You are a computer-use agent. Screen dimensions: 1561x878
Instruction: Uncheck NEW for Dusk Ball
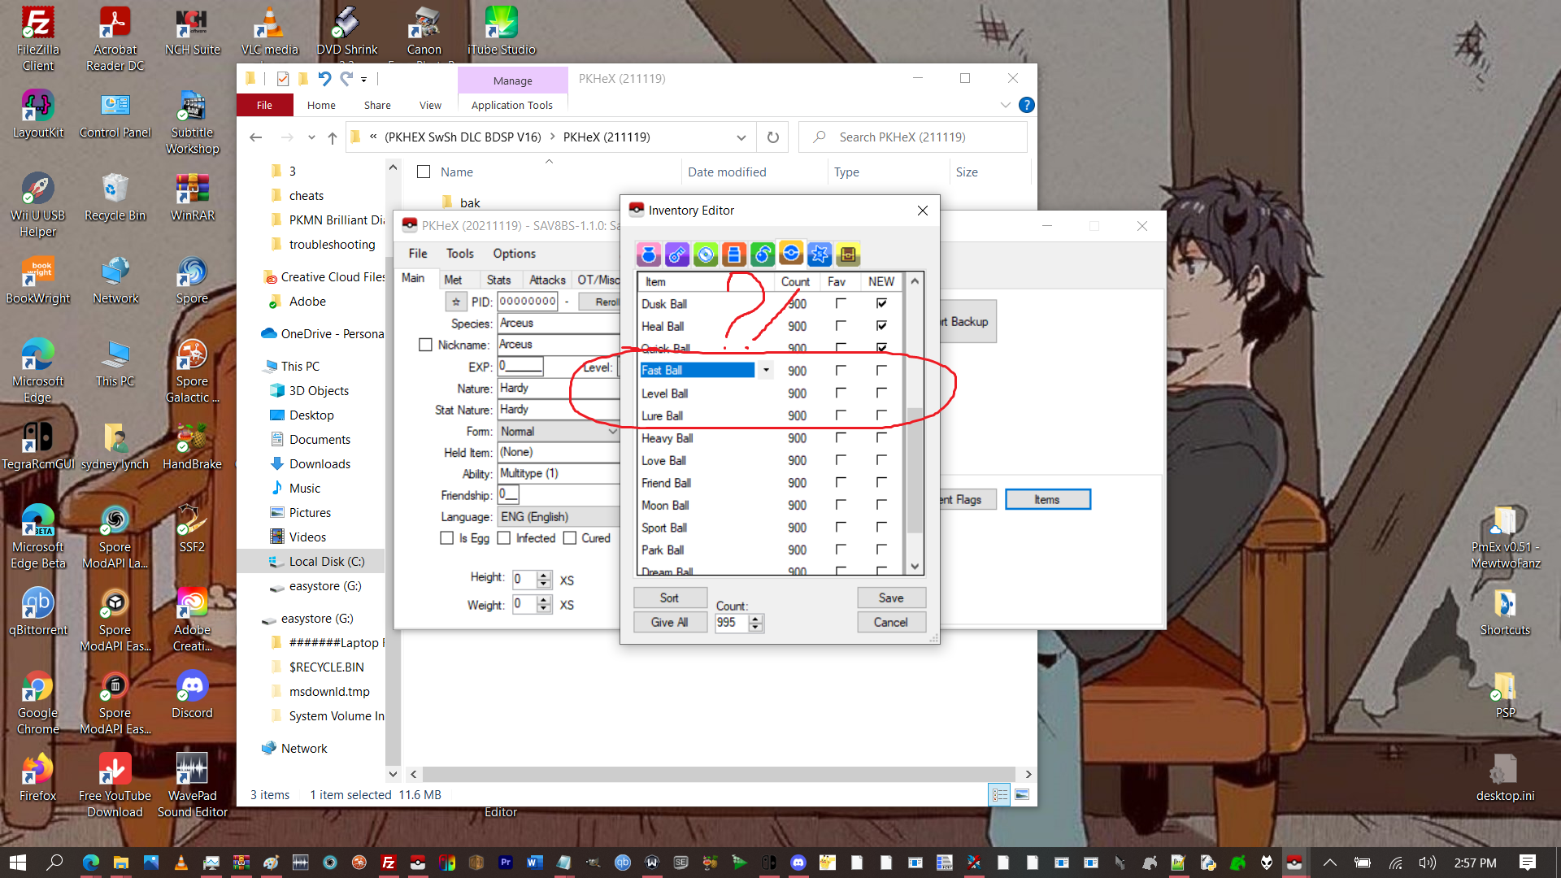[881, 303]
